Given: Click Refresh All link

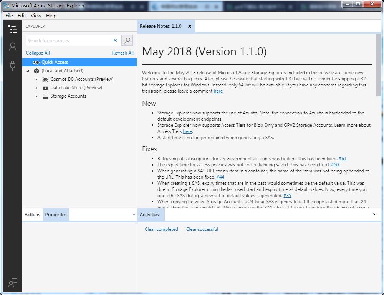Looking at the screenshot, I should coord(123,53).
